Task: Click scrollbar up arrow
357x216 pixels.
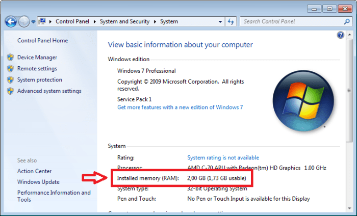Action: click(x=349, y=35)
